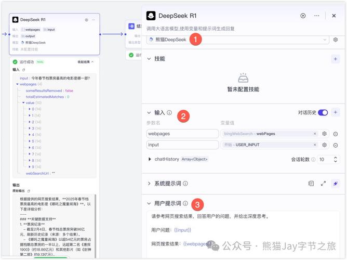Clear the USER_INPUT variable value

pos(315,145)
